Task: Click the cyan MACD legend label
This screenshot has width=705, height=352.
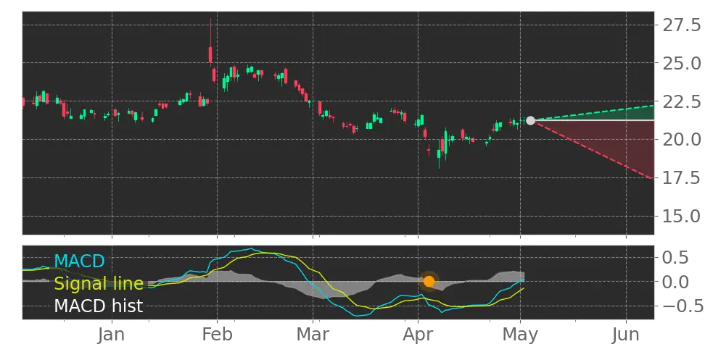Action: tap(80, 261)
